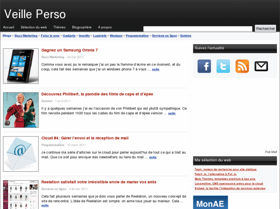Open the Reelation article title

tap(99, 182)
